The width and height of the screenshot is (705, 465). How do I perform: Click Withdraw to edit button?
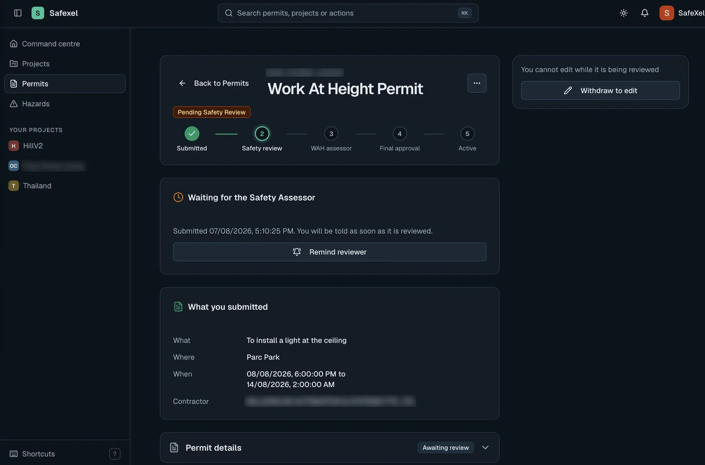tap(600, 90)
